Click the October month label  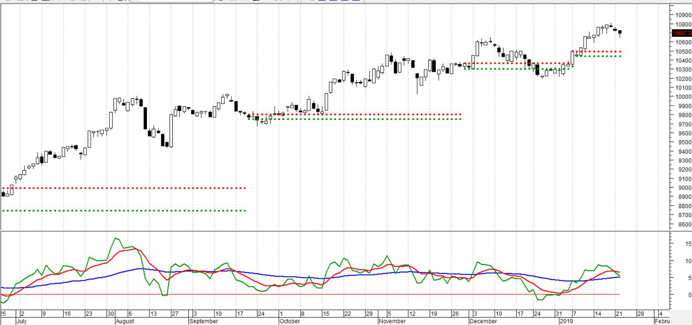290,321
